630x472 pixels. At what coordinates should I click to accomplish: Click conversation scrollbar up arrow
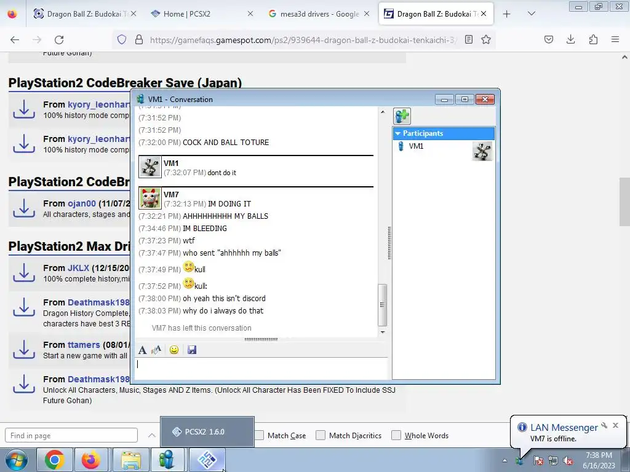pyautogui.click(x=383, y=112)
